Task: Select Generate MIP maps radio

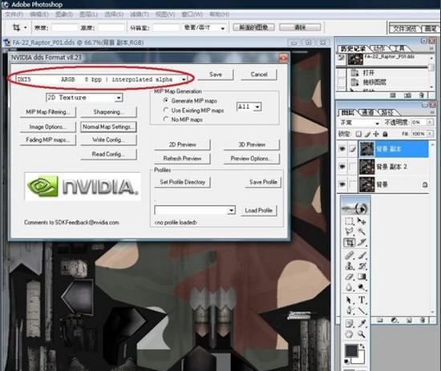Action: pos(166,100)
